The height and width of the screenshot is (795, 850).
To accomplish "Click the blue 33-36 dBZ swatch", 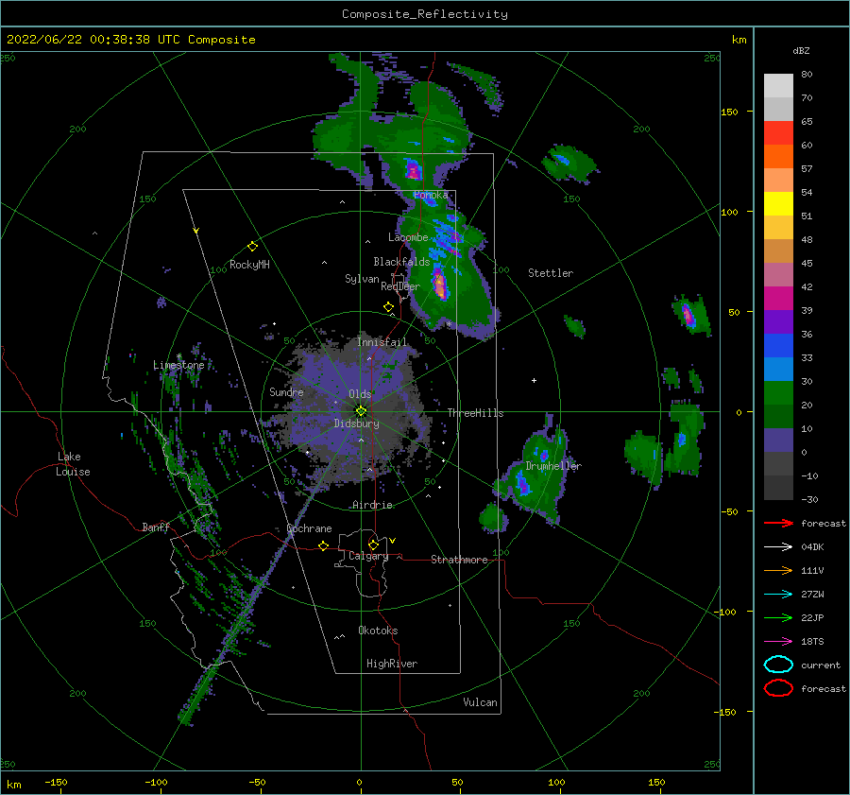I will [x=778, y=345].
